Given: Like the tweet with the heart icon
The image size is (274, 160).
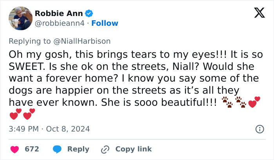Looking at the screenshot, I should pyautogui.click(x=15, y=149).
